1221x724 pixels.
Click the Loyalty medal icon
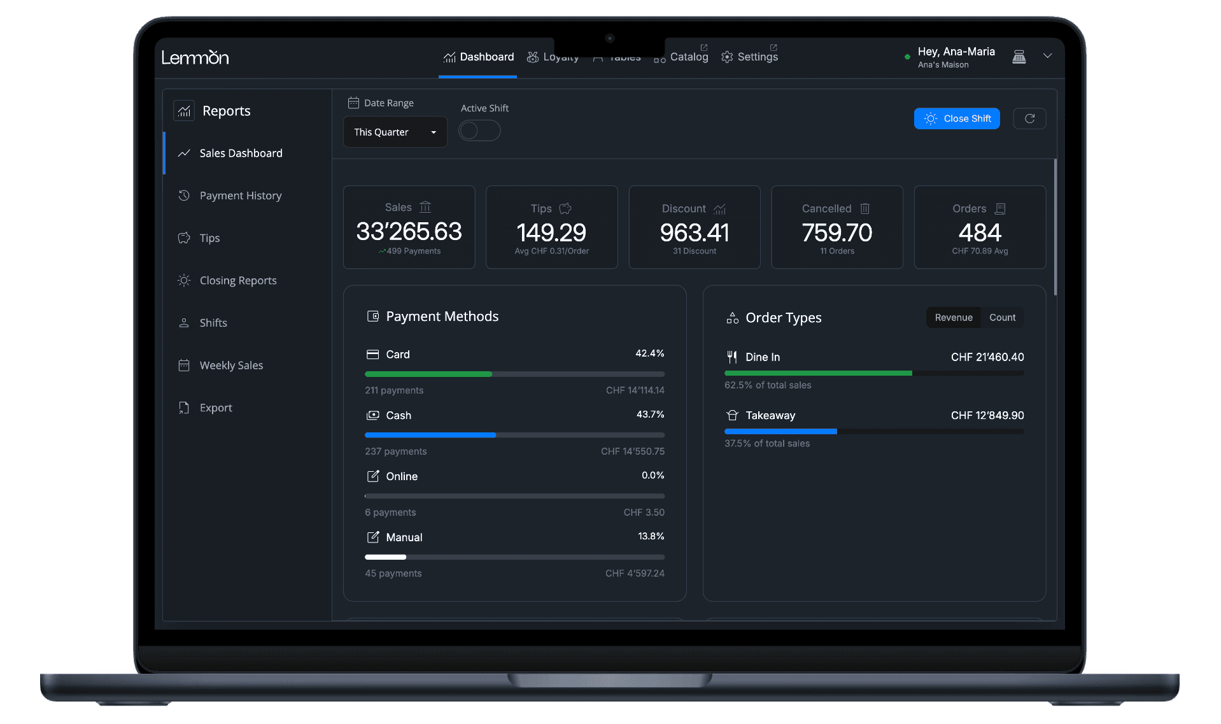(532, 57)
